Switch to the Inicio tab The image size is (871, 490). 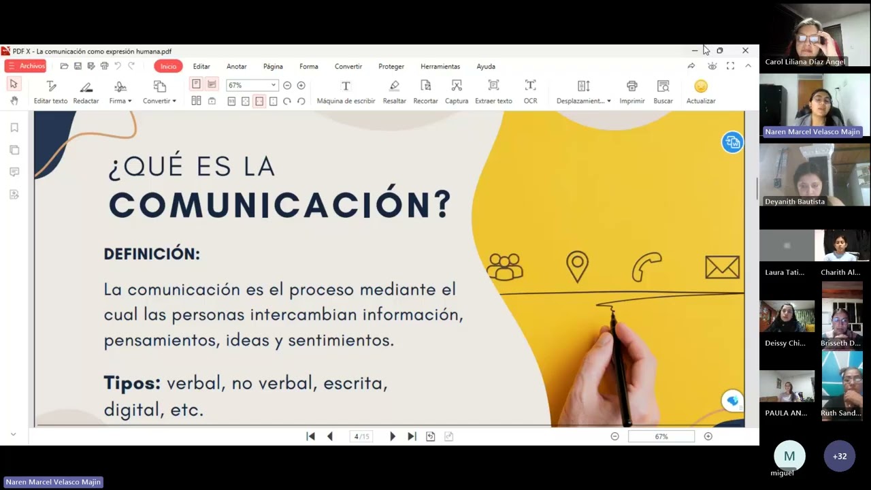coord(168,66)
